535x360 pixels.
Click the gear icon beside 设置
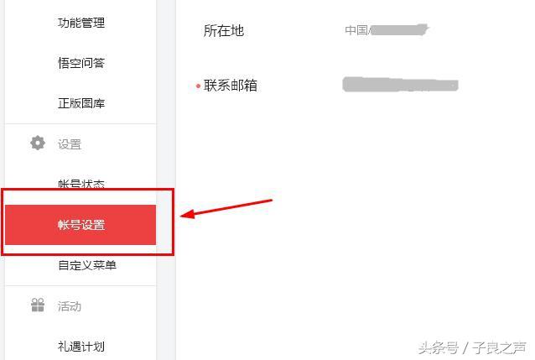click(38, 143)
